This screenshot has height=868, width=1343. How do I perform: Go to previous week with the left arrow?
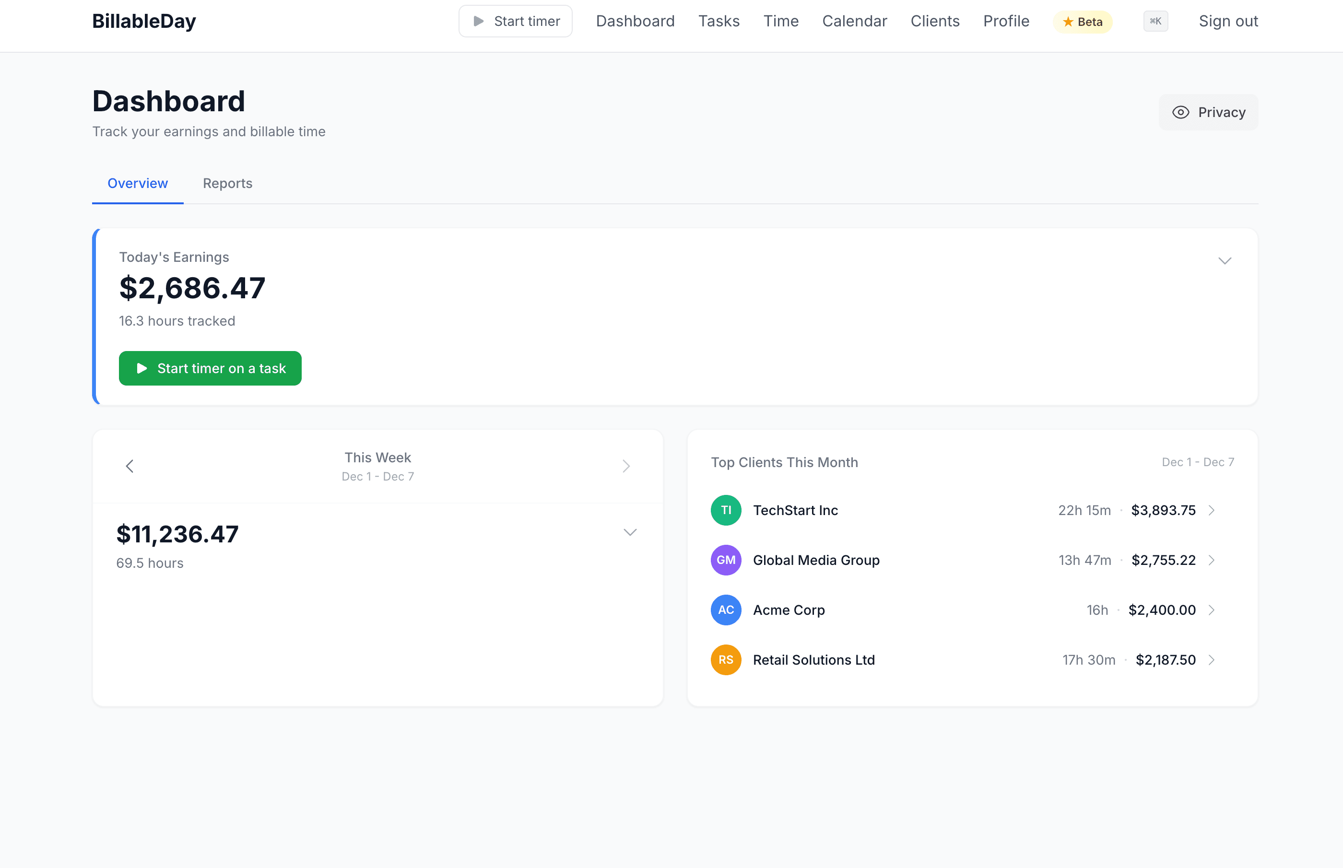coord(130,466)
